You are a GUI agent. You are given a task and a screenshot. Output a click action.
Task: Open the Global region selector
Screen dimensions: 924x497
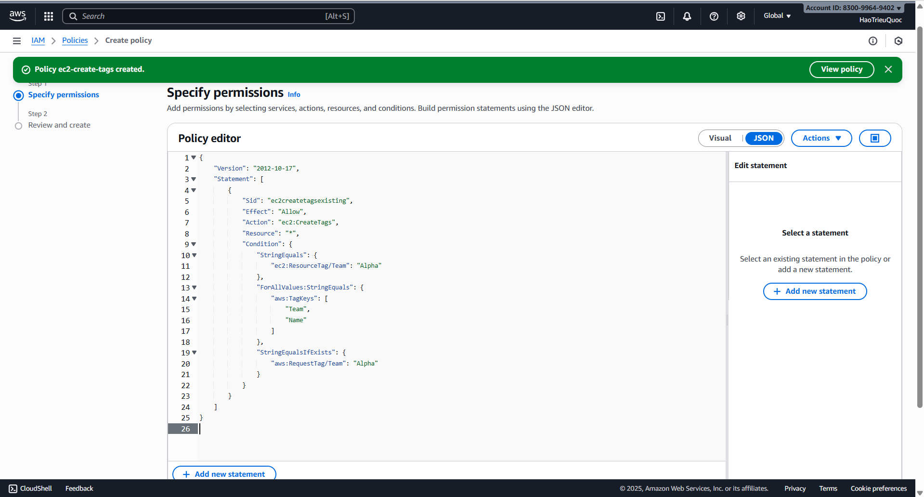point(776,15)
